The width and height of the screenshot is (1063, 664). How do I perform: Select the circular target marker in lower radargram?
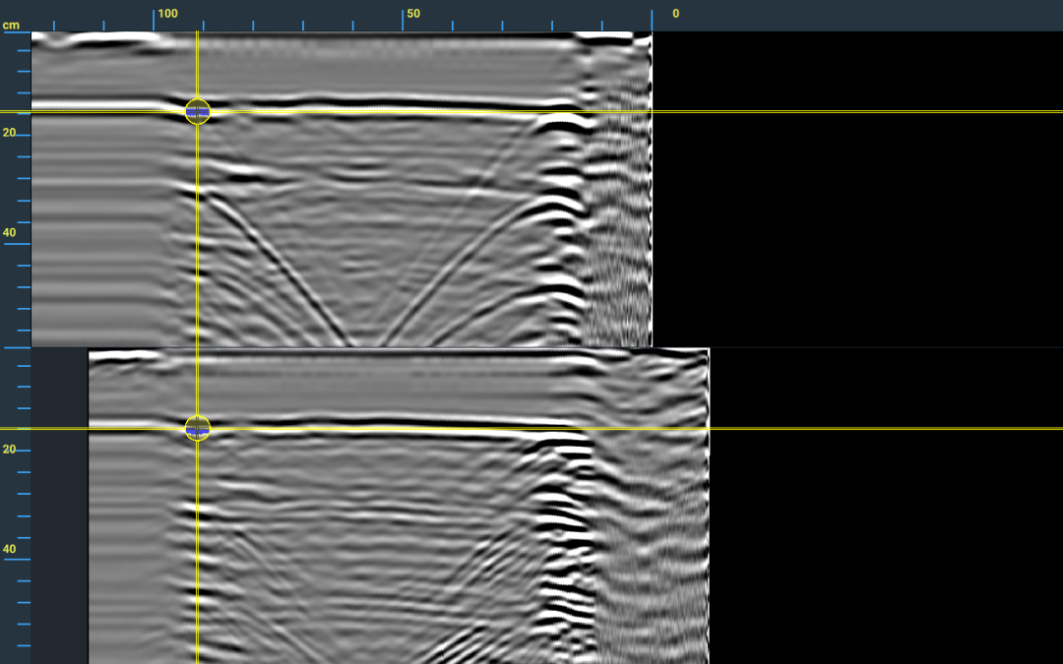click(x=197, y=428)
